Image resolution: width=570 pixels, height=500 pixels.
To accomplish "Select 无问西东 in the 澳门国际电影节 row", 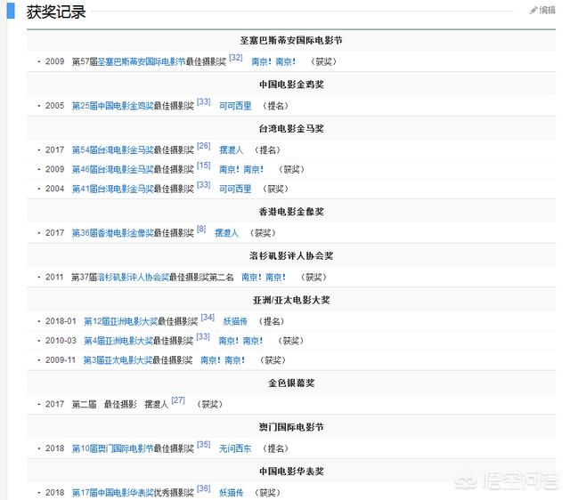I will click(235, 448).
